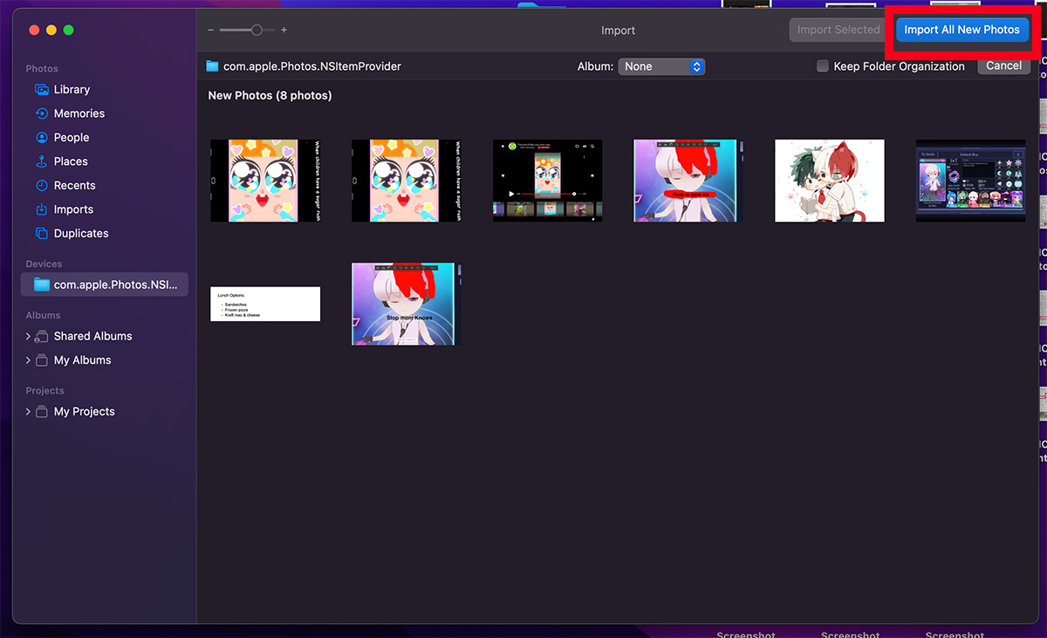1047x638 pixels.
Task: Click the Import All New Photos button
Action: pyautogui.click(x=961, y=29)
